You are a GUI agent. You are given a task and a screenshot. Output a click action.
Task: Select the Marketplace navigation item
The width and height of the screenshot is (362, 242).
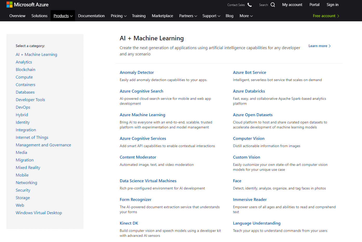click(162, 16)
